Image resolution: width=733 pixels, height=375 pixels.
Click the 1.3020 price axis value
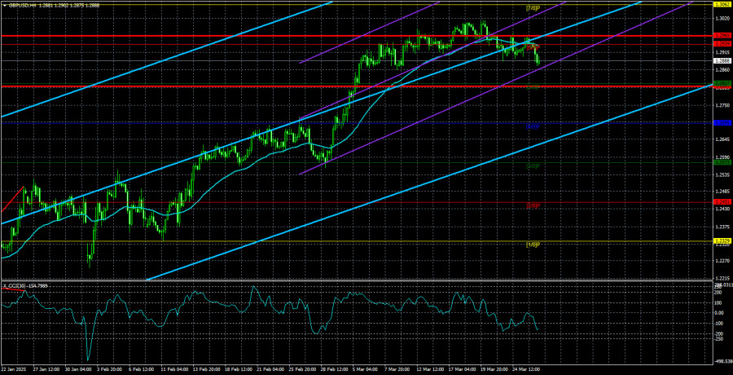pos(721,18)
